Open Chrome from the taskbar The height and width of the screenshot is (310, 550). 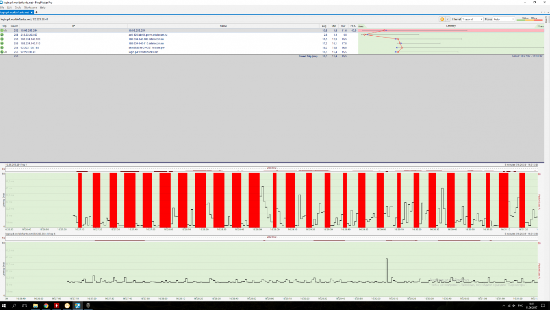pyautogui.click(x=46, y=305)
